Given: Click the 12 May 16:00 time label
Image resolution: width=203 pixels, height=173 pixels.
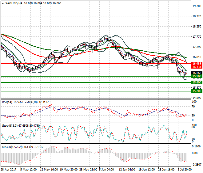Looking at the screenshot, I should 49,170.
